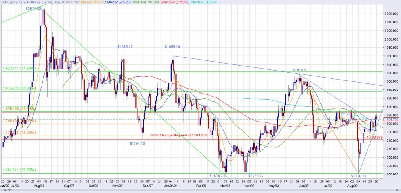The width and height of the screenshot is (401, 193).
Task: Click the Sep/07 date axis label
Action: point(69,186)
